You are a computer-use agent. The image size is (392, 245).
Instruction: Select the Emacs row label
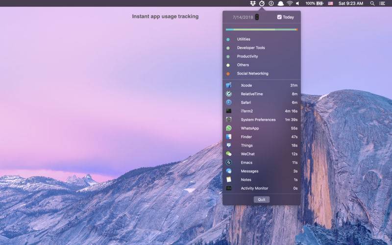pos(246,163)
